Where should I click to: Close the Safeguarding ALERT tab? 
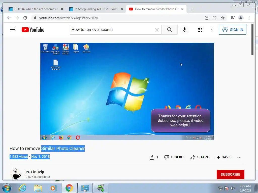point(122,9)
